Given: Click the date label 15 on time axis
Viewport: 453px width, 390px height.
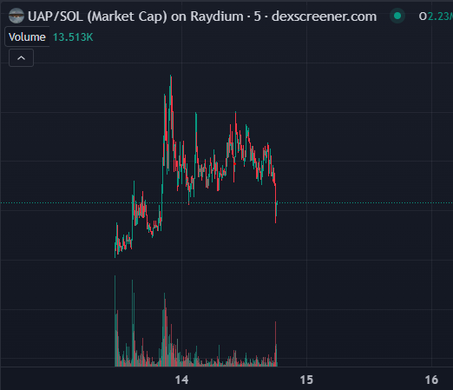Looking at the screenshot, I should (x=306, y=380).
